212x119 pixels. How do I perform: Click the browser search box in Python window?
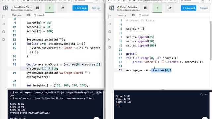(189, 1)
